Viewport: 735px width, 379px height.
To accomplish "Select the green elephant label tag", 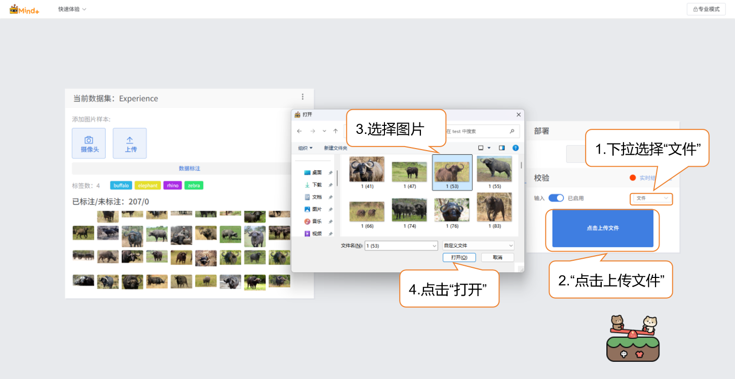I will 147,185.
